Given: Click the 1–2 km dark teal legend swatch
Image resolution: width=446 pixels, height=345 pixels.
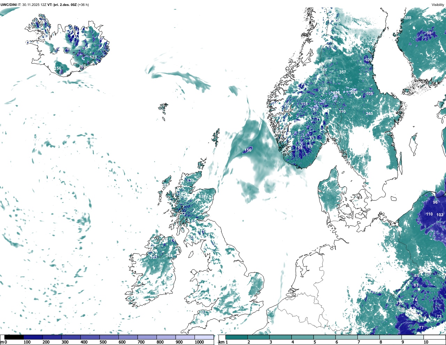Looking at the screenshot, I should point(236,337).
